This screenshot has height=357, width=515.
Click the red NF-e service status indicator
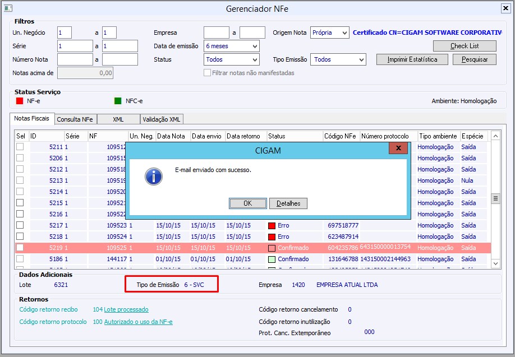[x=20, y=101]
